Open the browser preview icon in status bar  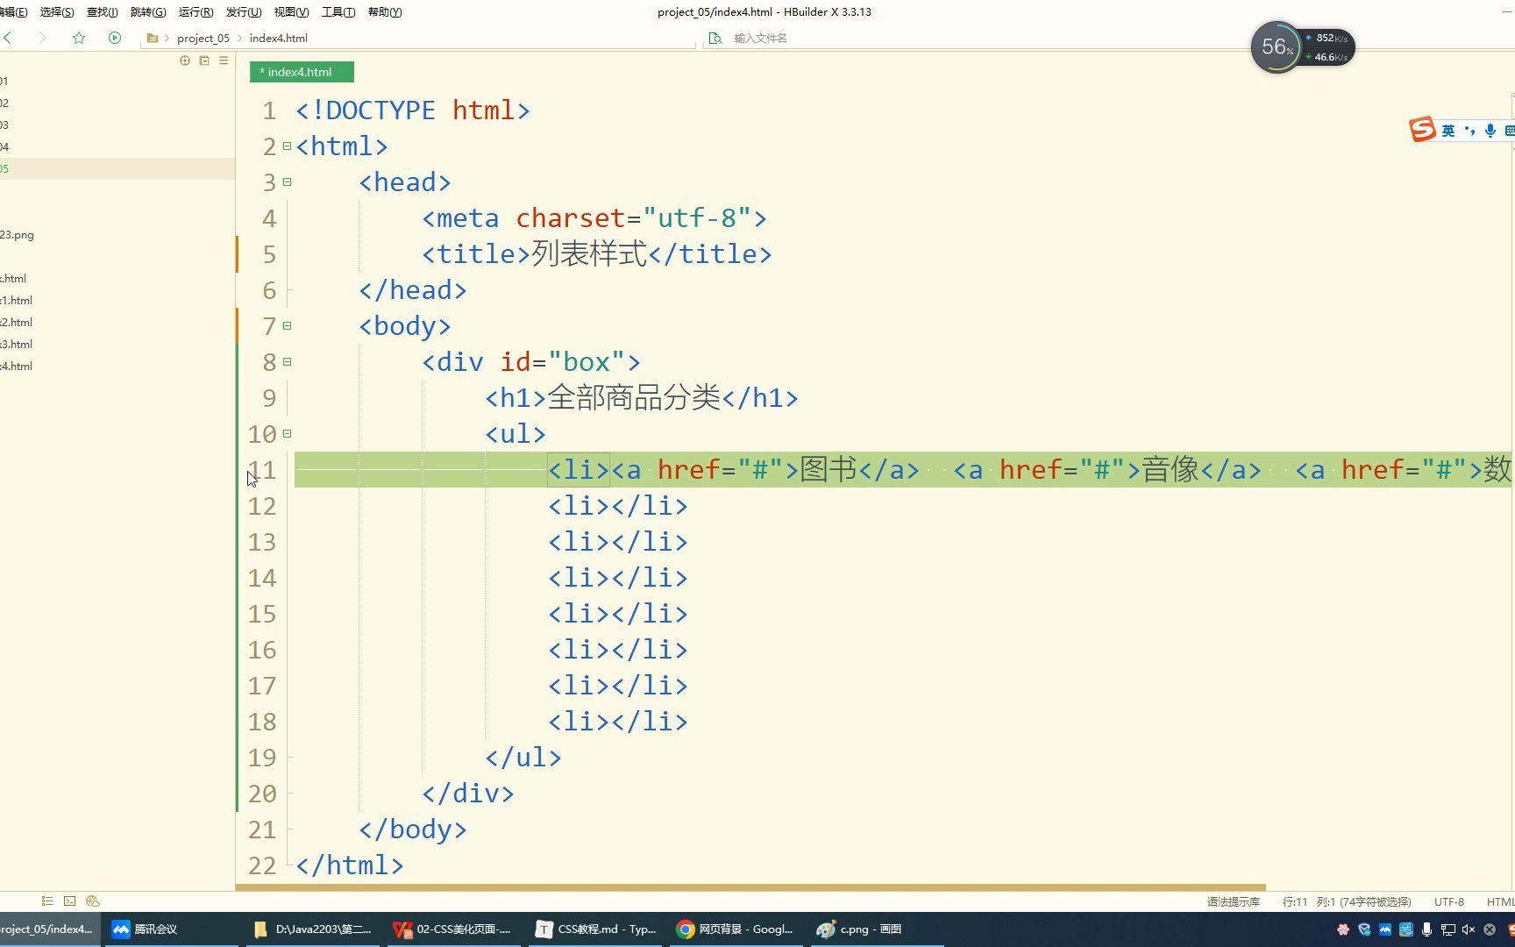coord(93,901)
